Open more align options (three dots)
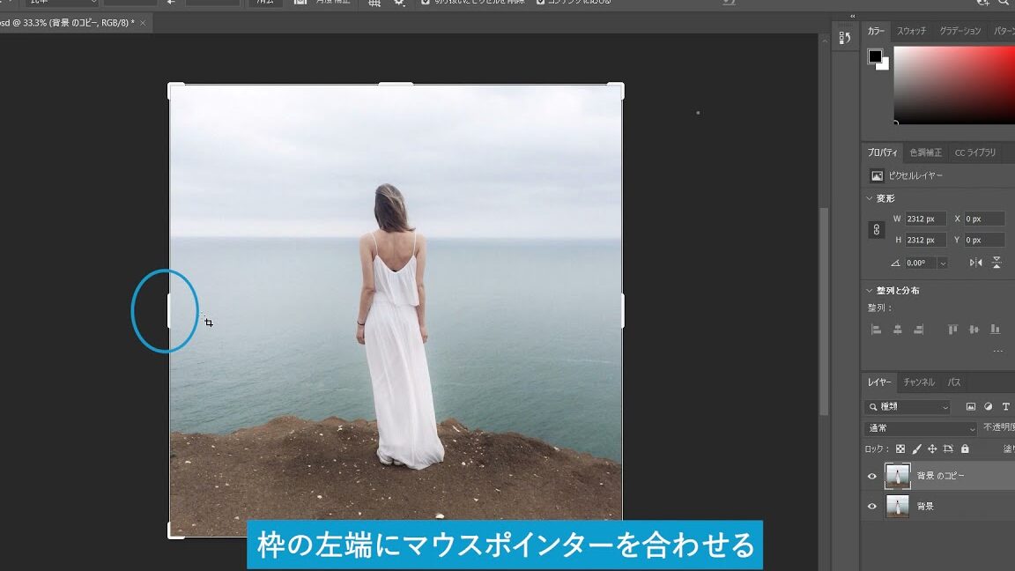Image resolution: width=1015 pixels, height=571 pixels. coord(997,351)
